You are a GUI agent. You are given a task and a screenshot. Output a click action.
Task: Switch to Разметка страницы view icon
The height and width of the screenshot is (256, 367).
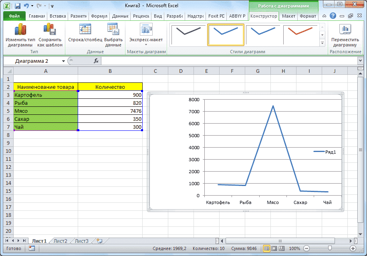click(x=274, y=248)
